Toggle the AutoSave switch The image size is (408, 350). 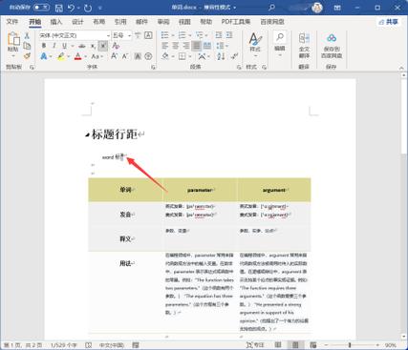41,7
